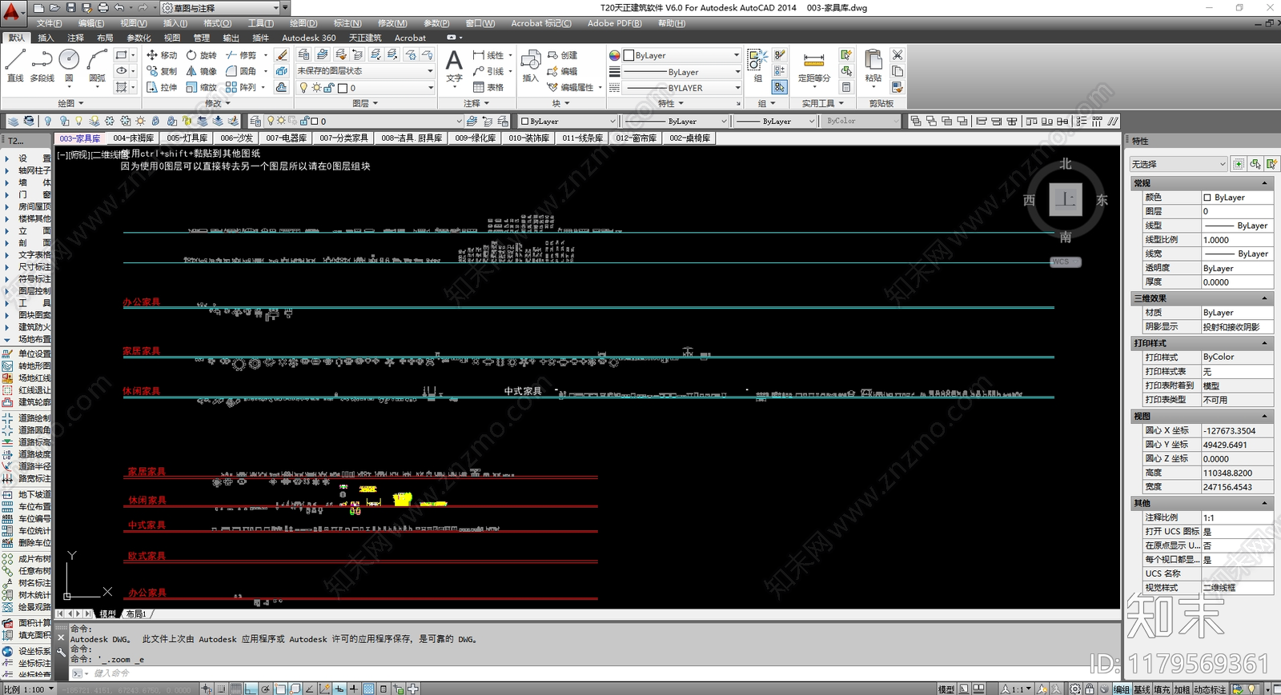Image resolution: width=1281 pixels, height=695 pixels.
Task: Click the WCS label below ViewCube
Action: pyautogui.click(x=1065, y=262)
